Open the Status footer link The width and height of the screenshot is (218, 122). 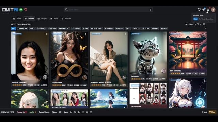[66, 112]
